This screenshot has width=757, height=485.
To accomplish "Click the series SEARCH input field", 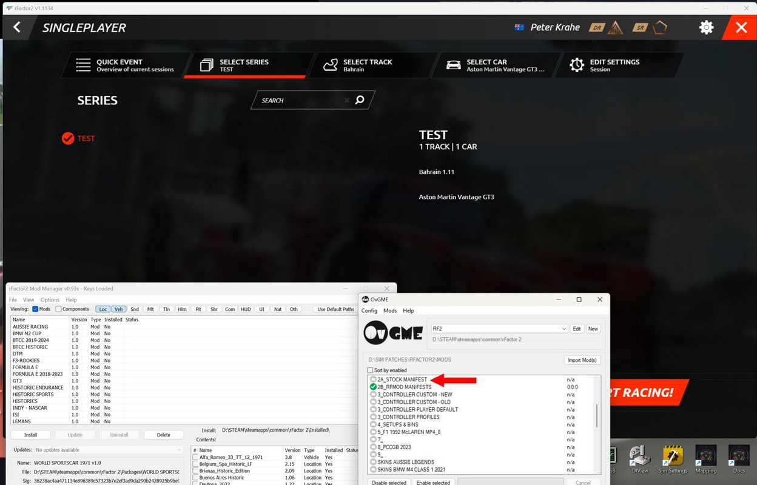I will tap(303, 100).
